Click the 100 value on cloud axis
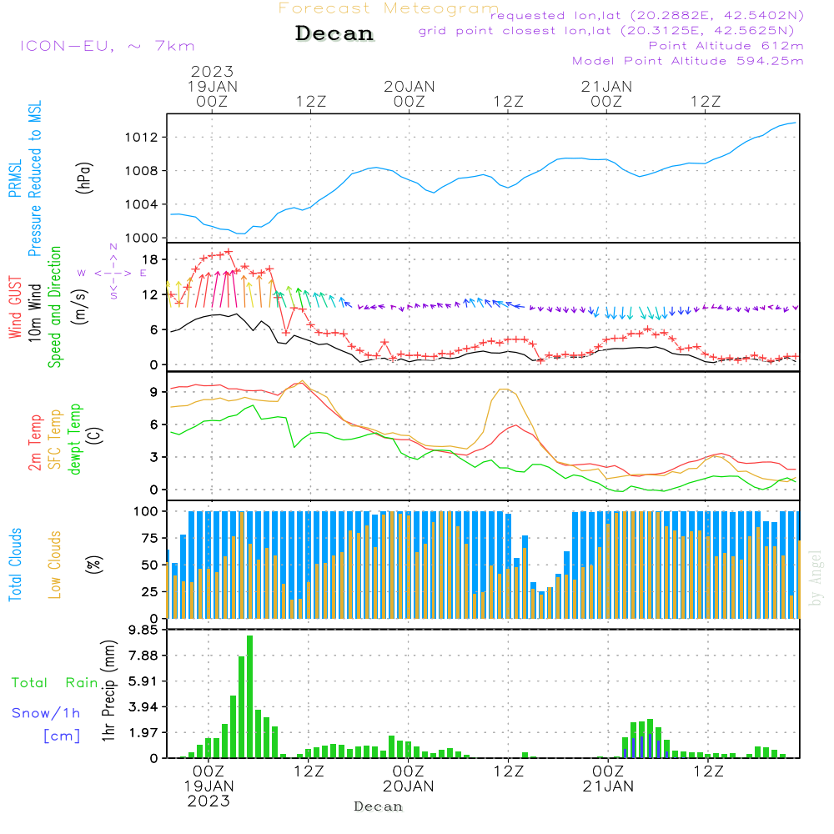 coord(146,512)
